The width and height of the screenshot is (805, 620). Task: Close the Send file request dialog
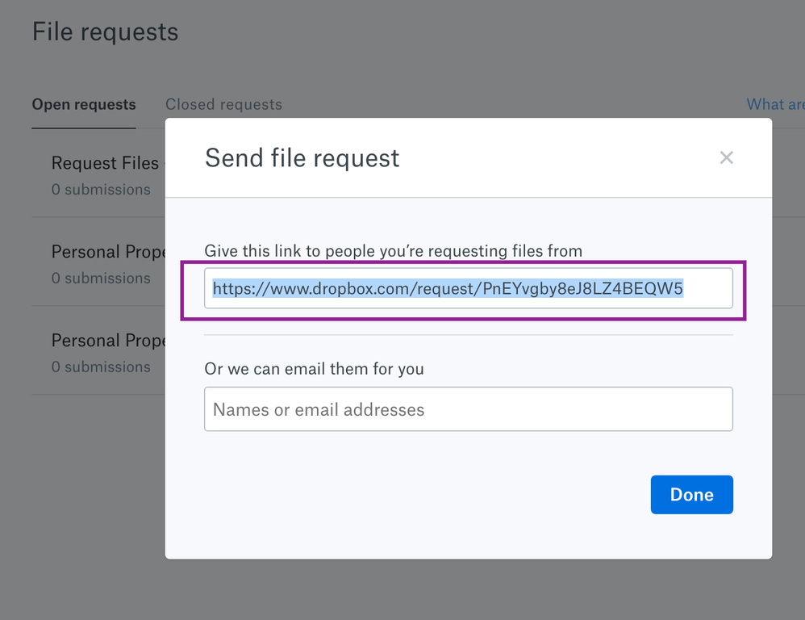(x=727, y=158)
